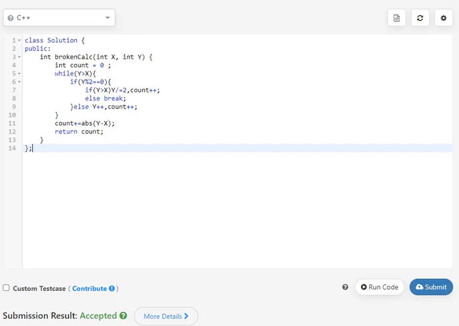Click the 'while(Y>X){' line
The image size is (459, 326).
click(75, 73)
